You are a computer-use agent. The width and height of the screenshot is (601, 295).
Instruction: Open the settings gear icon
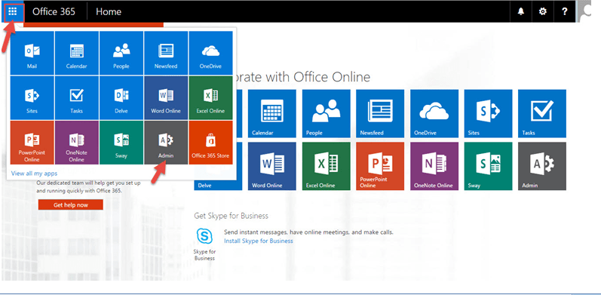pyautogui.click(x=542, y=11)
